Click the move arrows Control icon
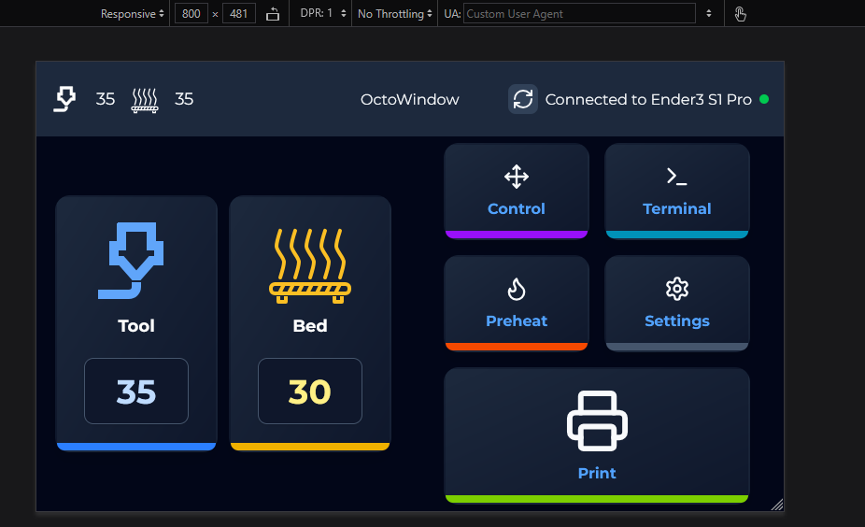This screenshot has height=527, width=865. [517, 177]
